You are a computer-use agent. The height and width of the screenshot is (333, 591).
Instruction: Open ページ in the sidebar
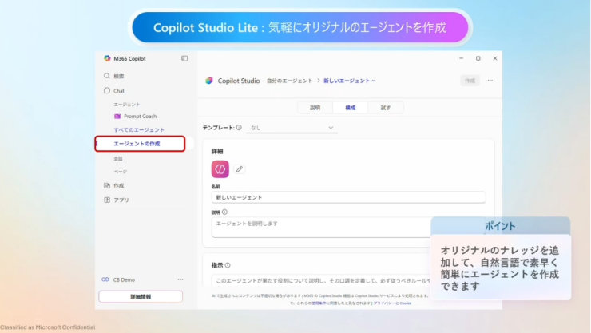coord(121,172)
